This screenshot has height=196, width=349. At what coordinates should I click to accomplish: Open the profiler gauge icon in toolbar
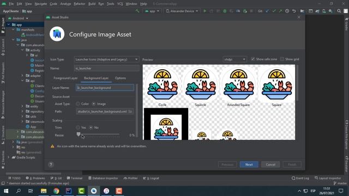[x=238, y=11]
